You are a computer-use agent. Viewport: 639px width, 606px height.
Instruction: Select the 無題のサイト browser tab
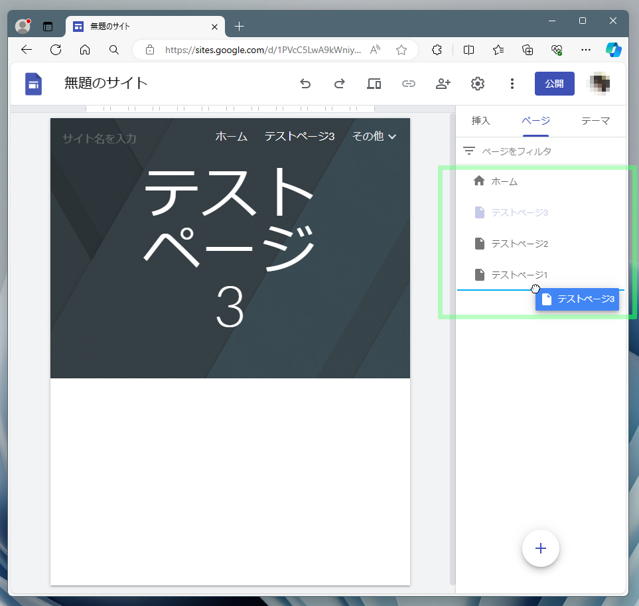click(x=145, y=27)
